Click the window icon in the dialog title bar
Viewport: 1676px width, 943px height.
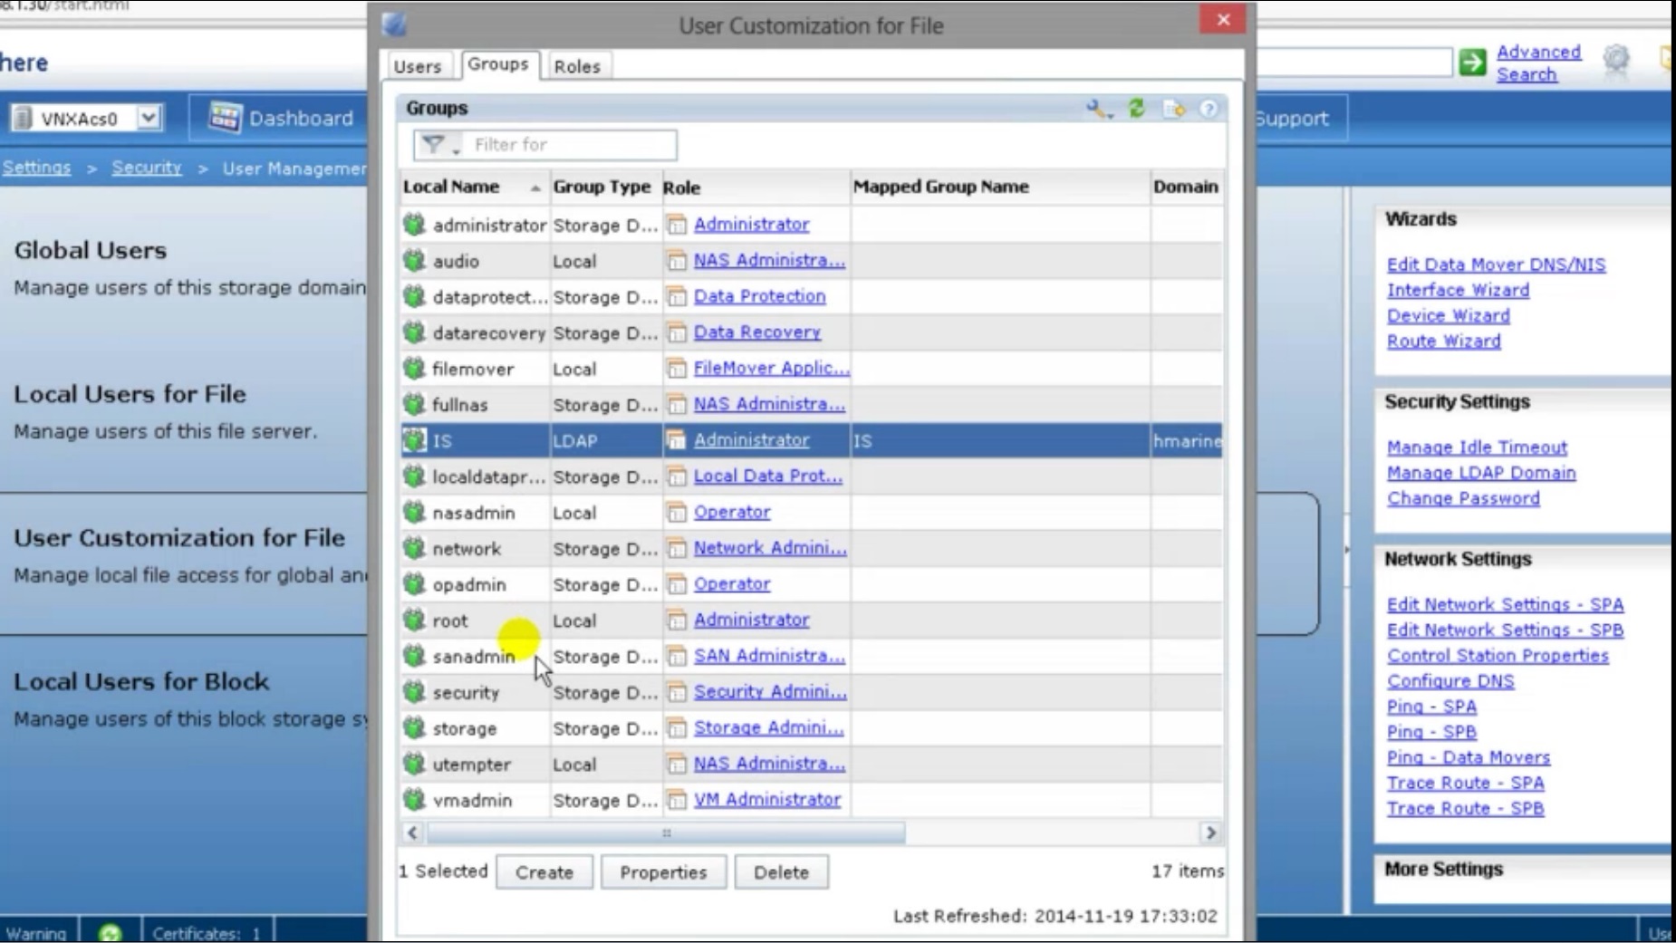click(x=394, y=24)
